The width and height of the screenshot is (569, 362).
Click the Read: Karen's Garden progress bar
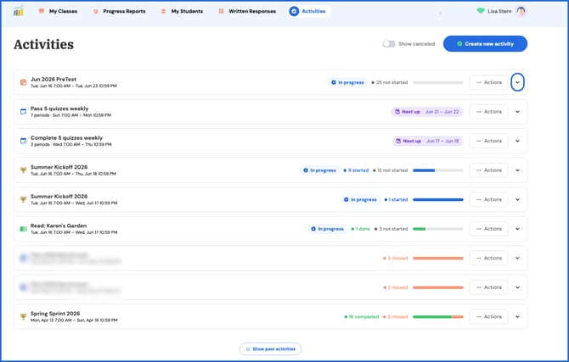point(438,229)
